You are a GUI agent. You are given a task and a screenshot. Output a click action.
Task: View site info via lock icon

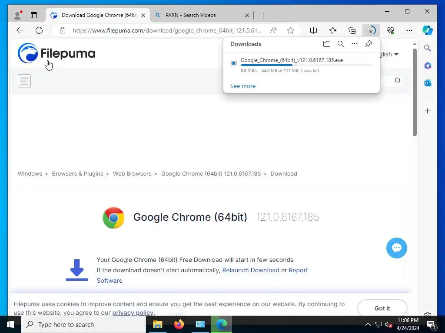63,30
